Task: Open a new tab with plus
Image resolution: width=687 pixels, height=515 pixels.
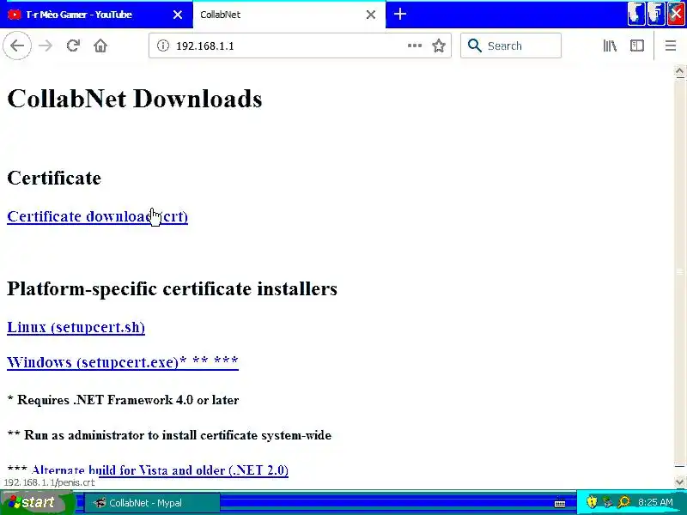Action: tap(399, 14)
